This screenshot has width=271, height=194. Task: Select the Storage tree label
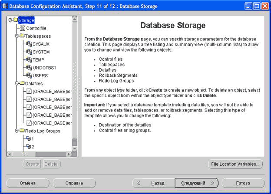coord(26,20)
